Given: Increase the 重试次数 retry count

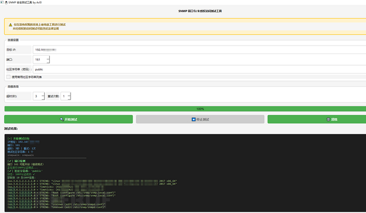Looking at the screenshot, I should click(x=69, y=94).
